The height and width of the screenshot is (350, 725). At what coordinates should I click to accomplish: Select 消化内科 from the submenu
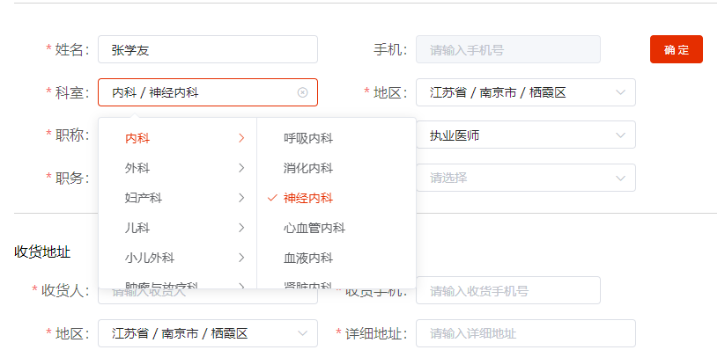tap(337, 168)
